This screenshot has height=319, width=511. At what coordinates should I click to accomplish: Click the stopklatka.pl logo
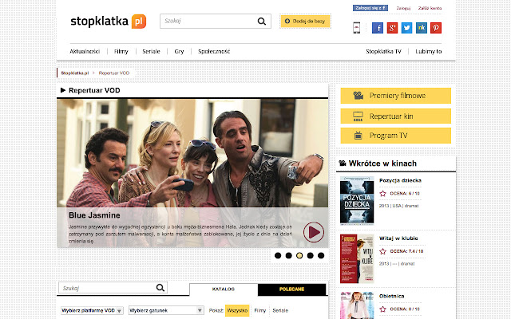point(109,22)
